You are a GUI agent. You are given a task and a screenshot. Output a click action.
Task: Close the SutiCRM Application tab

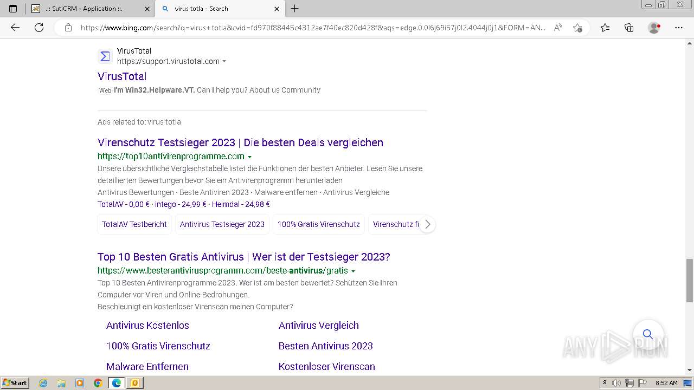coord(147,9)
